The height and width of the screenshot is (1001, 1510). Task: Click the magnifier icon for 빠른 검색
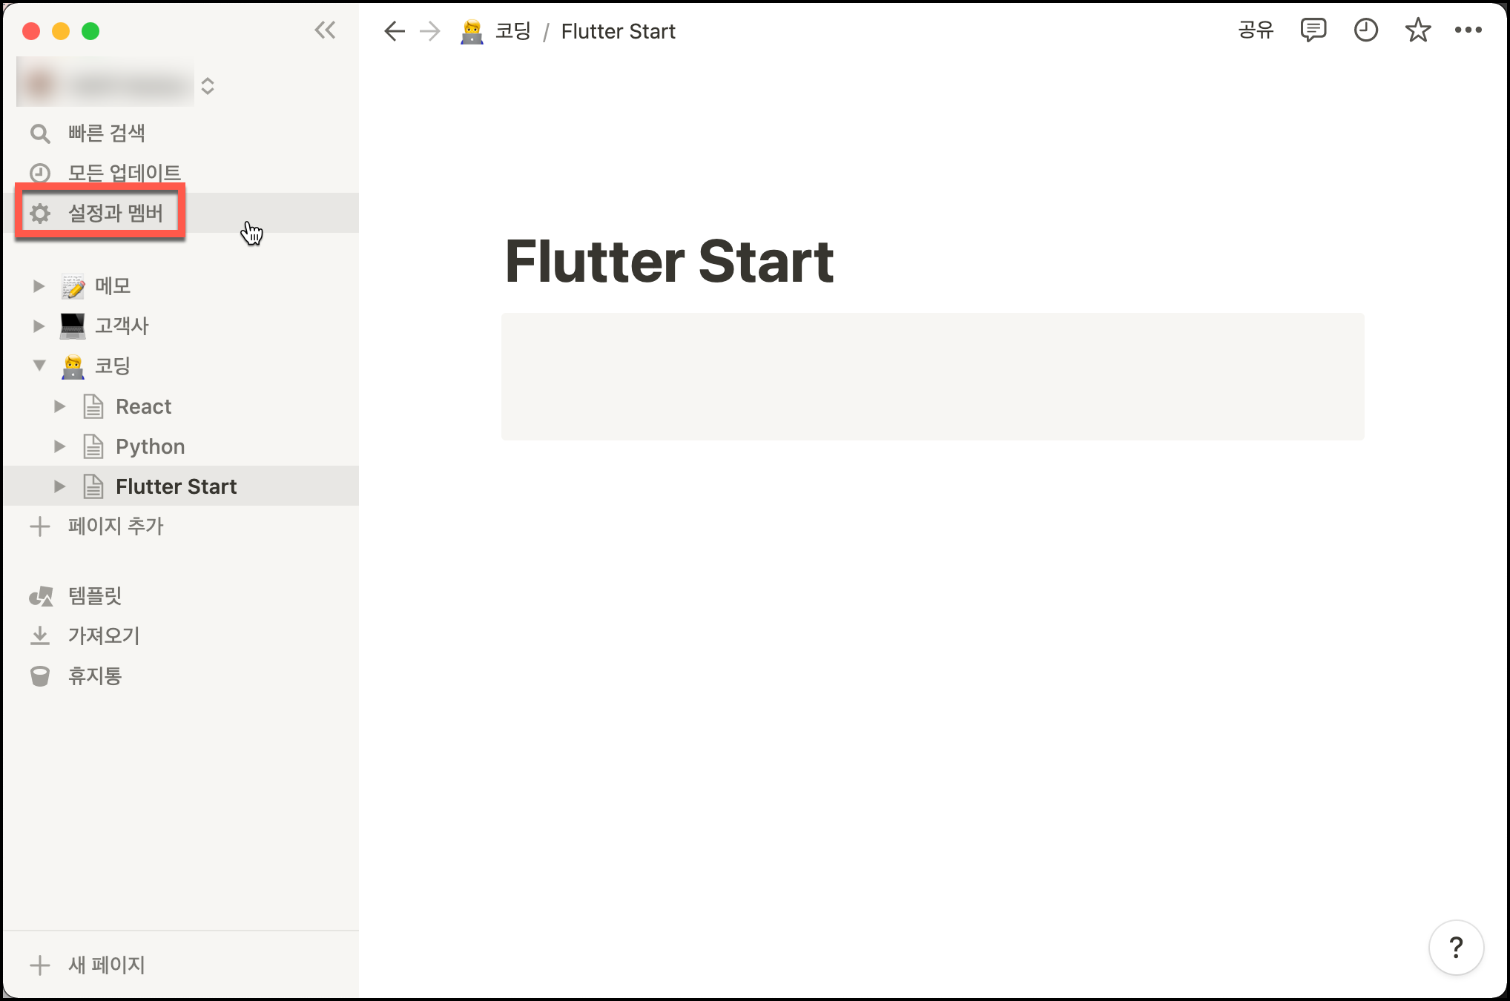click(40, 133)
